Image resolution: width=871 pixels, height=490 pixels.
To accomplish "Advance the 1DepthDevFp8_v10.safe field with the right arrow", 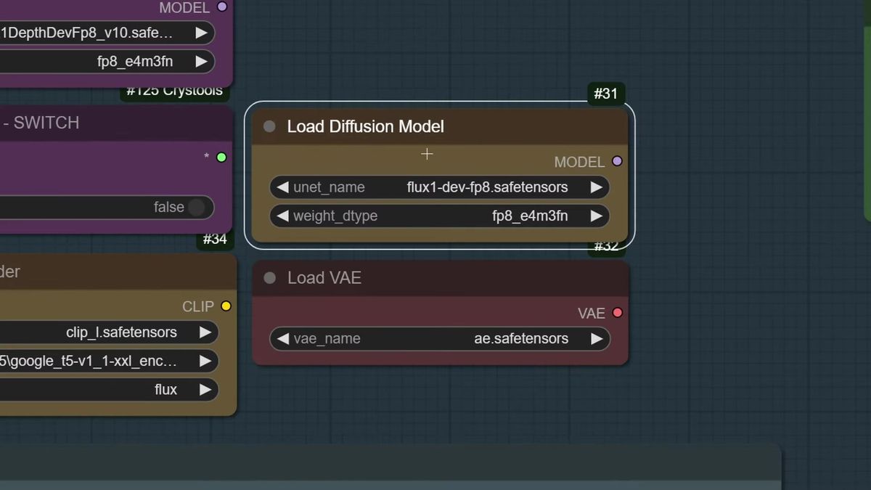I will click(x=201, y=33).
